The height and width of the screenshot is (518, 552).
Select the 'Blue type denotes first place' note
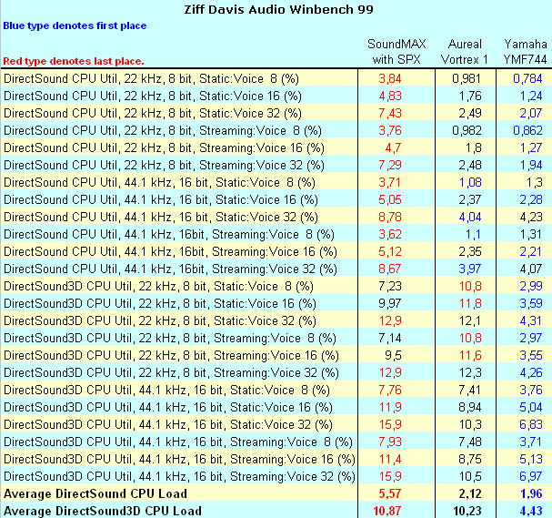[x=75, y=25]
